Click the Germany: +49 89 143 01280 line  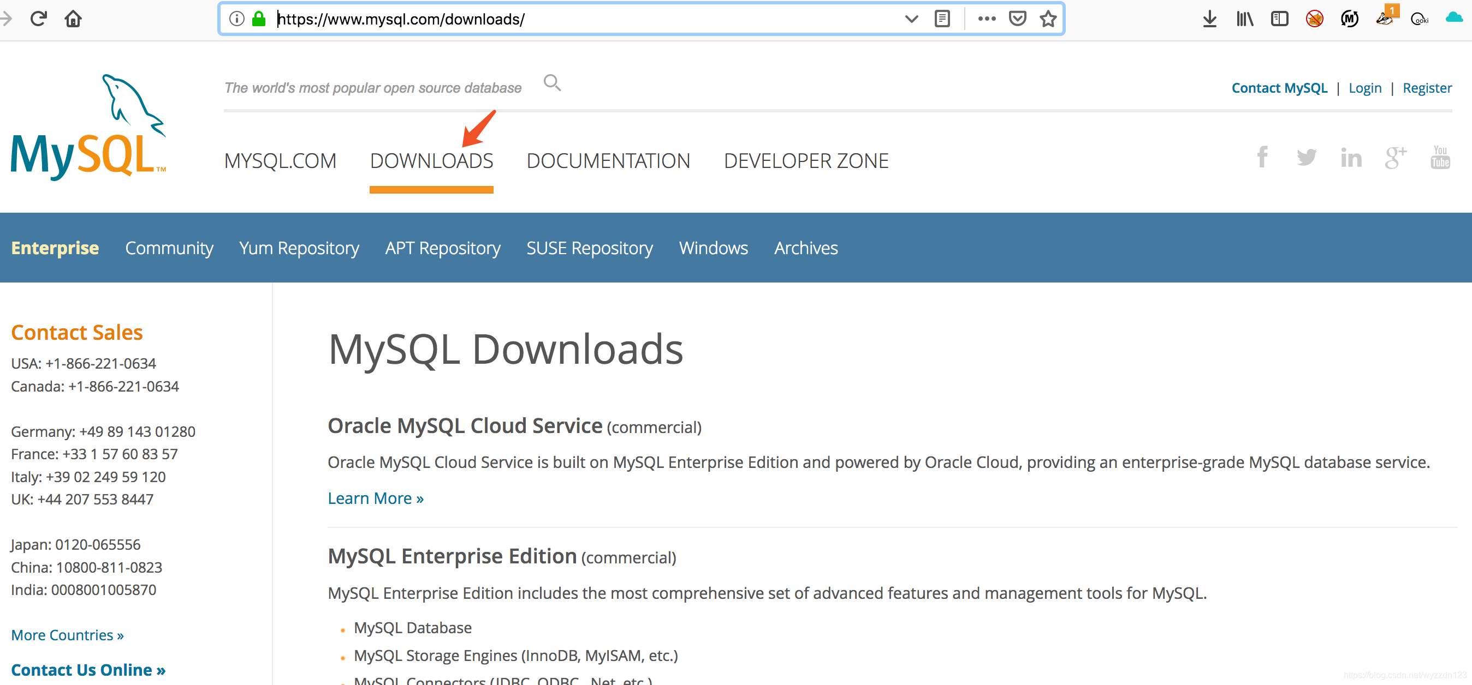tap(103, 431)
